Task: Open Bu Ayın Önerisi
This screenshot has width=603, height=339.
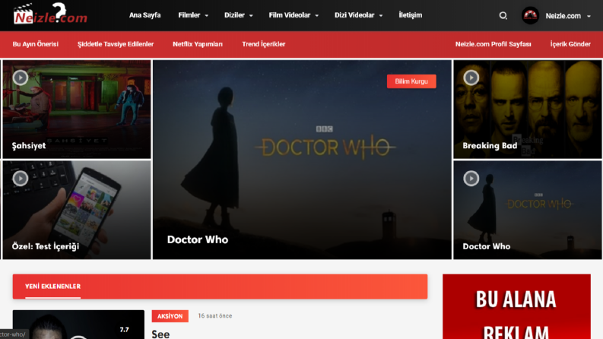Action: tap(36, 44)
